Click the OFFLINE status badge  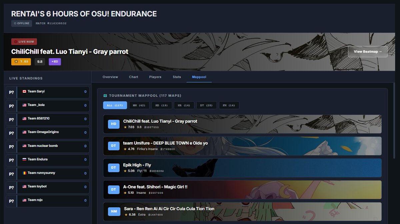[x=22, y=23]
